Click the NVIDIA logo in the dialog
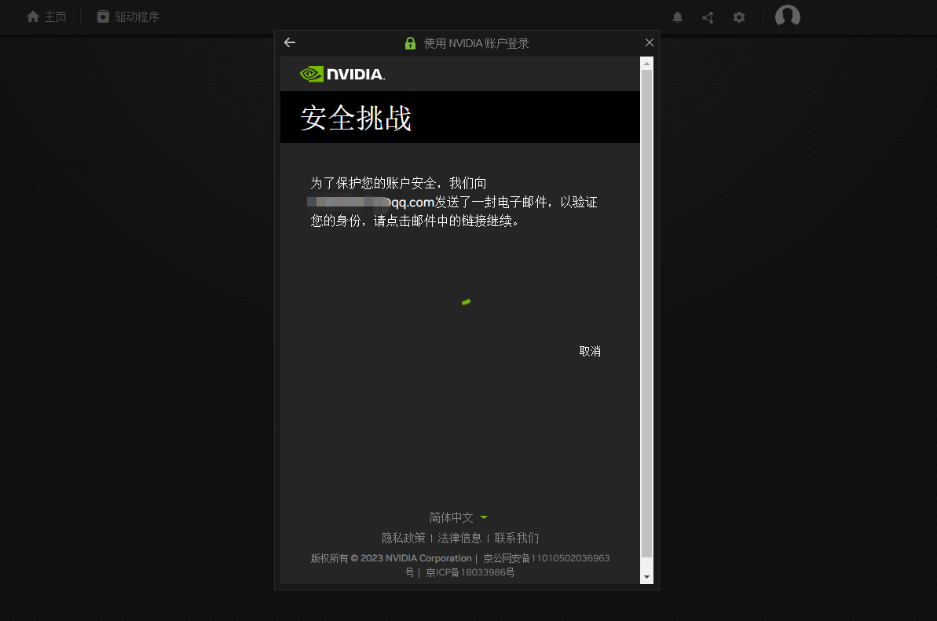 point(341,74)
